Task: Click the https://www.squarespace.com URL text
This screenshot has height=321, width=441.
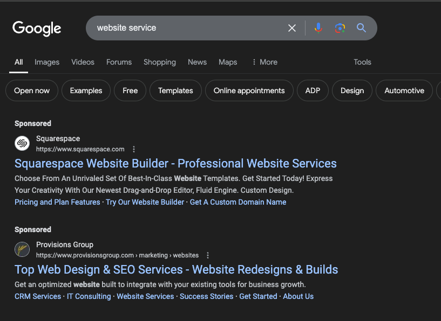Action: point(80,149)
